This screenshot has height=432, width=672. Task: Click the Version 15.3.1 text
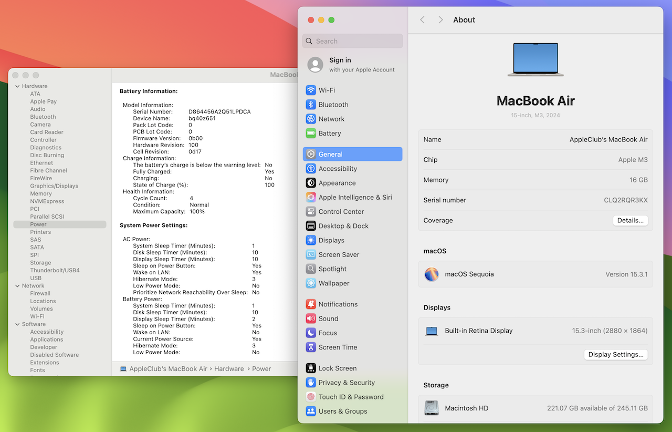[626, 274]
